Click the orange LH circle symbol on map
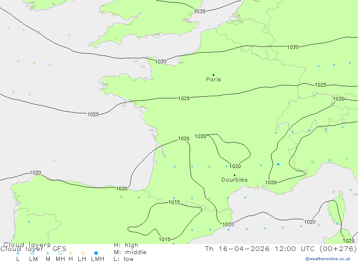 click(295, 163)
